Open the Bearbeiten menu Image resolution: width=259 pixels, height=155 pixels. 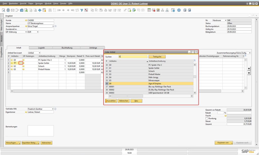[13, 4]
